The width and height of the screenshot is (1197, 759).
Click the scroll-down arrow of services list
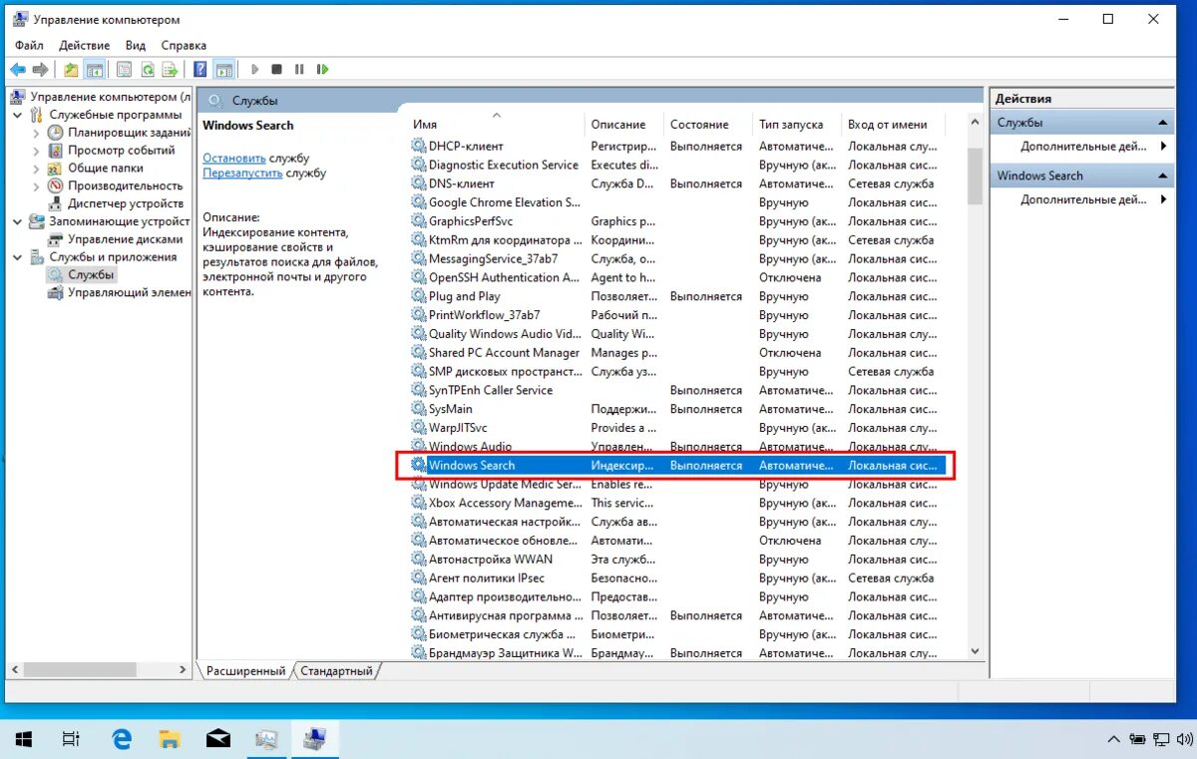coord(975,650)
